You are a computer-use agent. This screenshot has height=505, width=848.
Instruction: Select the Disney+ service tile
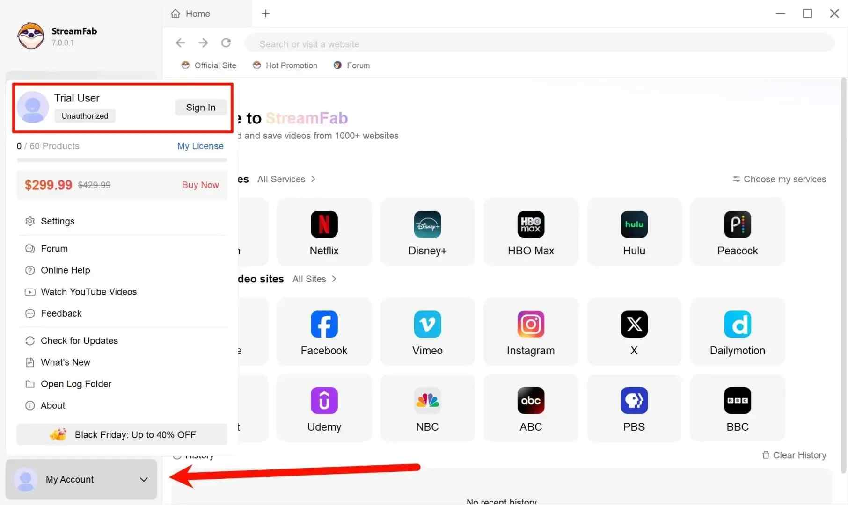tap(427, 231)
